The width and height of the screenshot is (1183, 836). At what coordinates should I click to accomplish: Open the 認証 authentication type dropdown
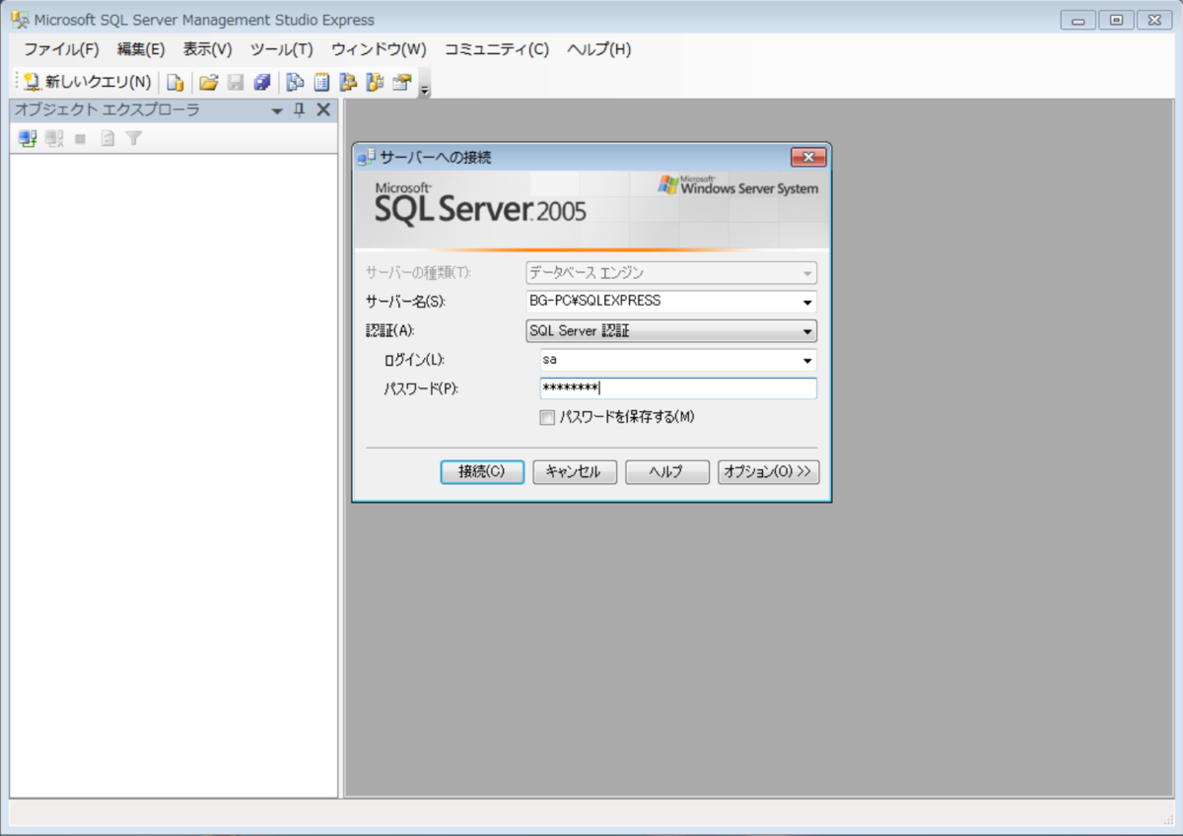(671, 331)
